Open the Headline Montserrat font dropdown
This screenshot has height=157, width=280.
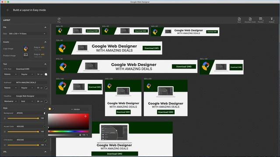pos(10,101)
